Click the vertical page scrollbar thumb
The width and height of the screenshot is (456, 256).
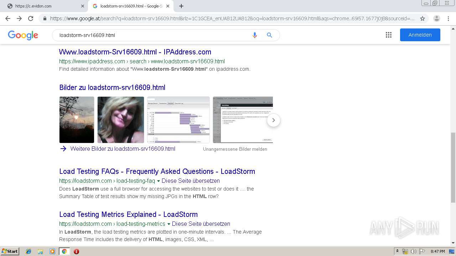coord(453,168)
